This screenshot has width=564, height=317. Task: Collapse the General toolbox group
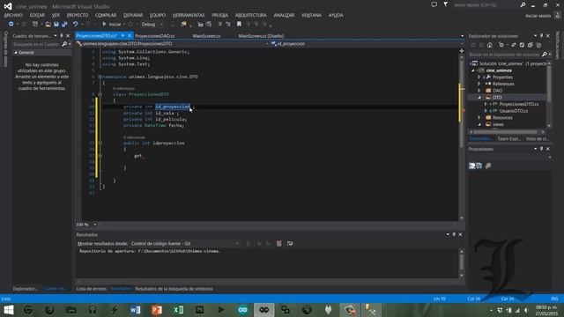click(16, 53)
